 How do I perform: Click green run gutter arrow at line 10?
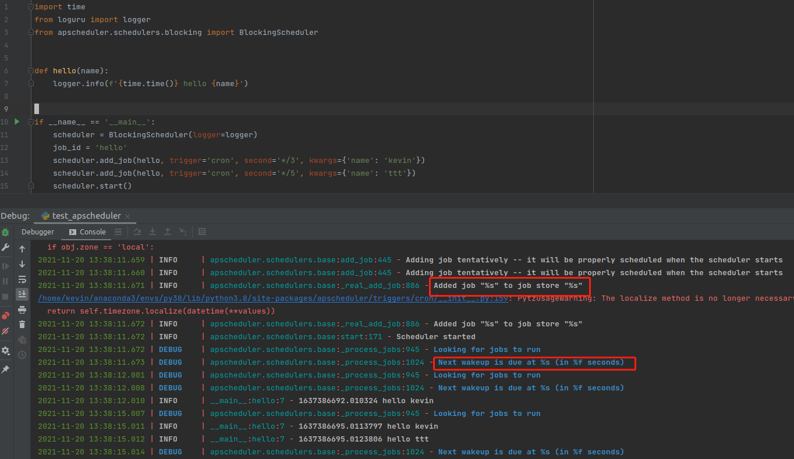17,122
